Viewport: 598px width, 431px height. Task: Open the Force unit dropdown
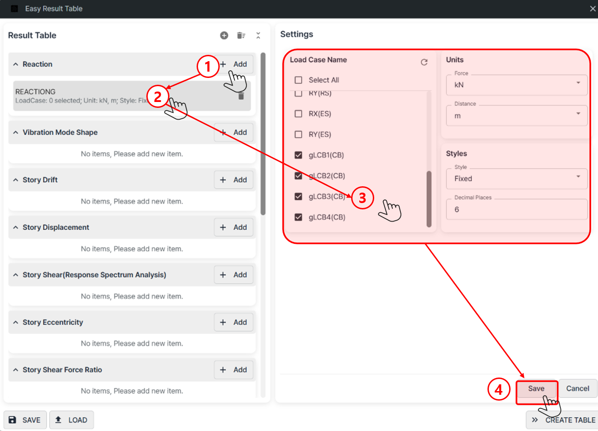[516, 85]
